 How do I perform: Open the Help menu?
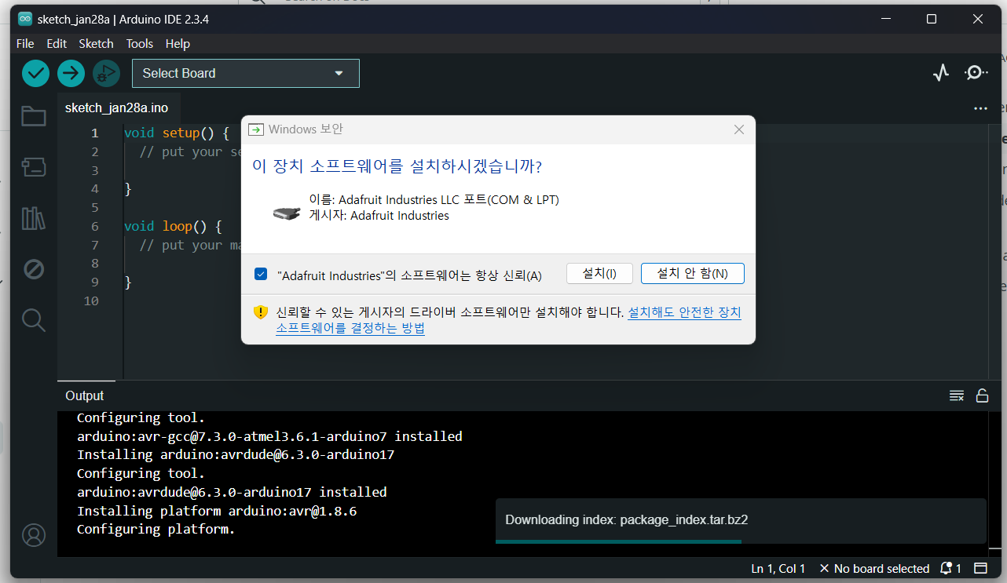tap(178, 44)
